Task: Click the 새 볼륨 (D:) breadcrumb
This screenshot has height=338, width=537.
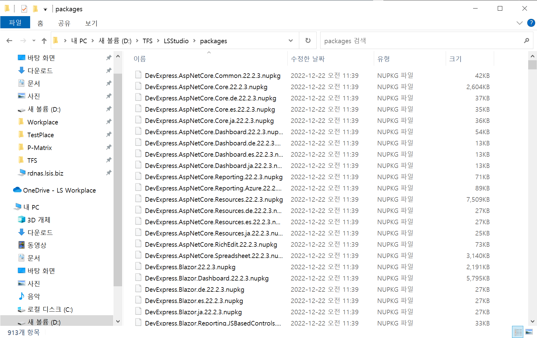Action: 115,41
